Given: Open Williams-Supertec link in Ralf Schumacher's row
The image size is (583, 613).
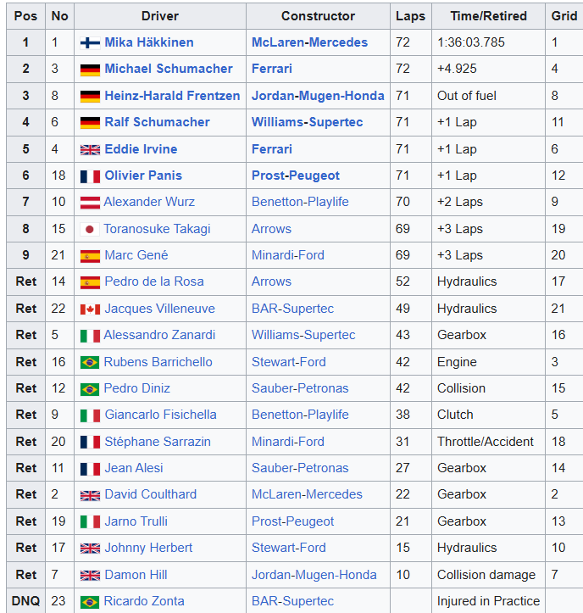Looking at the screenshot, I should [307, 122].
